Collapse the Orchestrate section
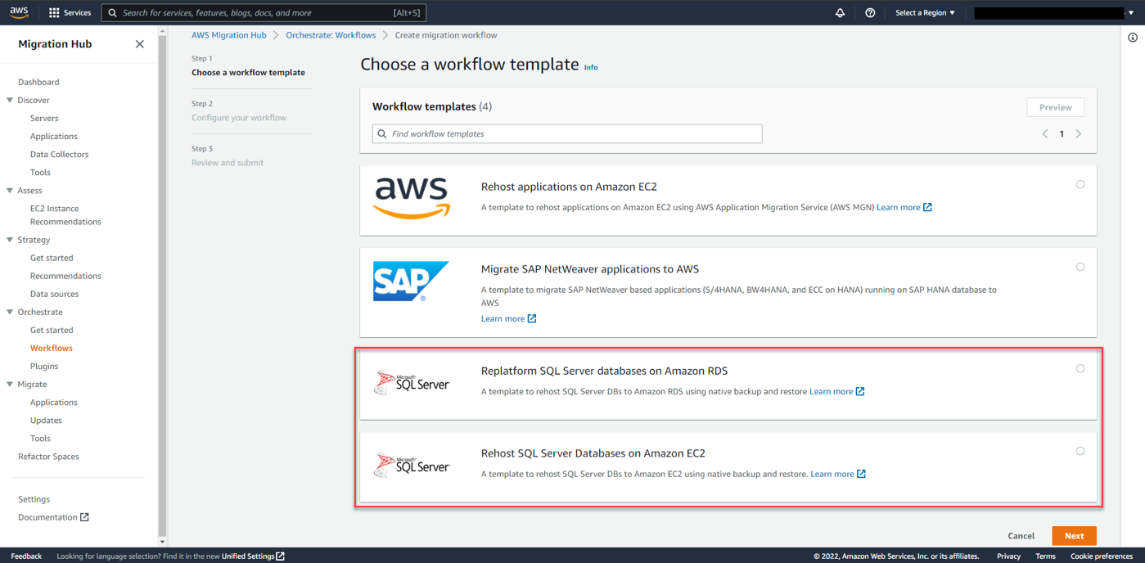Viewport: 1145px width, 563px height. [10, 312]
